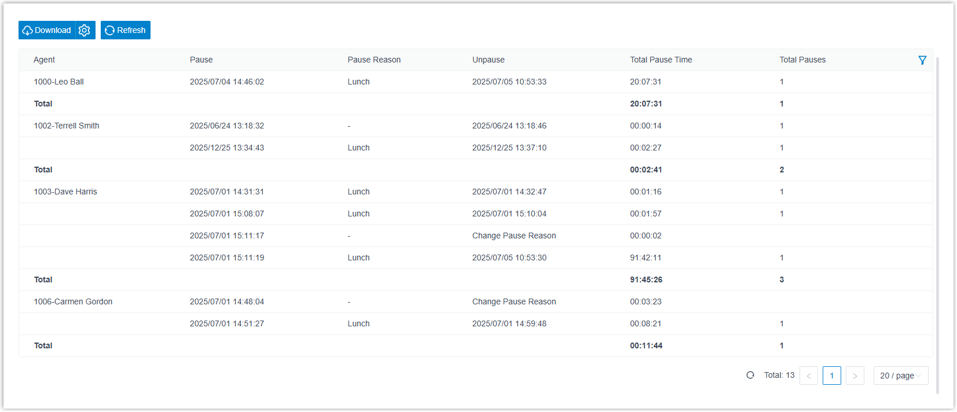Click unpause time 2025/07/05 10:53:33

tap(509, 82)
